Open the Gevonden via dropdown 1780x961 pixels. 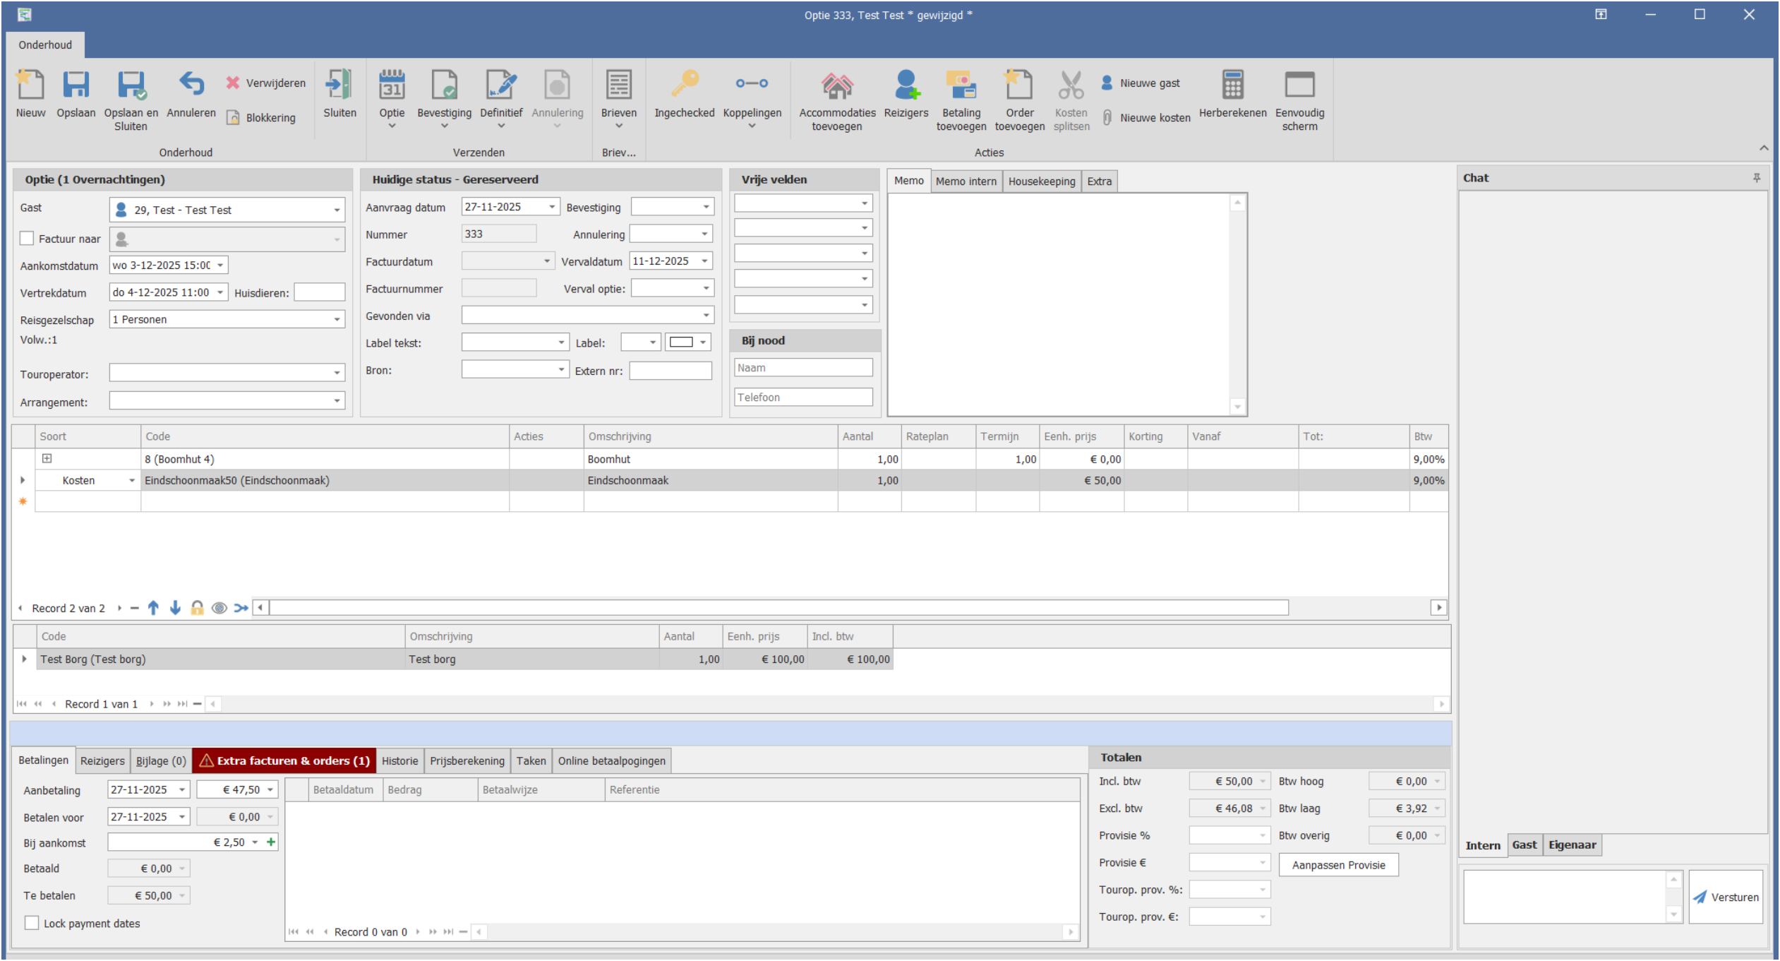706,316
